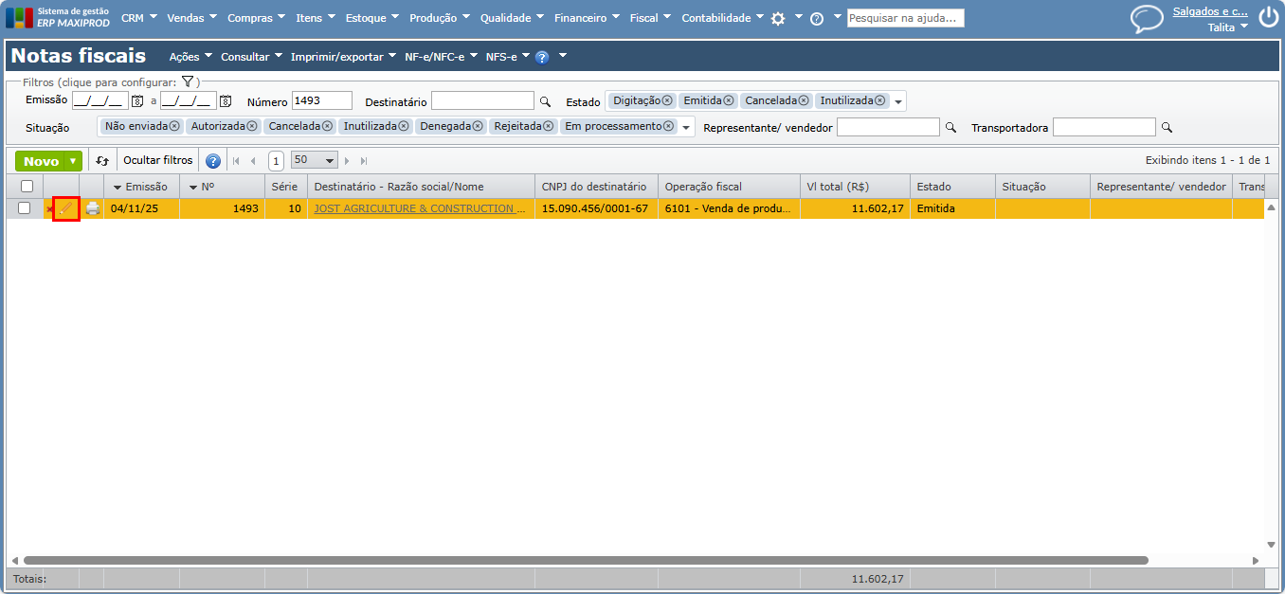Click the refresh icon beside the Novo button

click(x=102, y=161)
